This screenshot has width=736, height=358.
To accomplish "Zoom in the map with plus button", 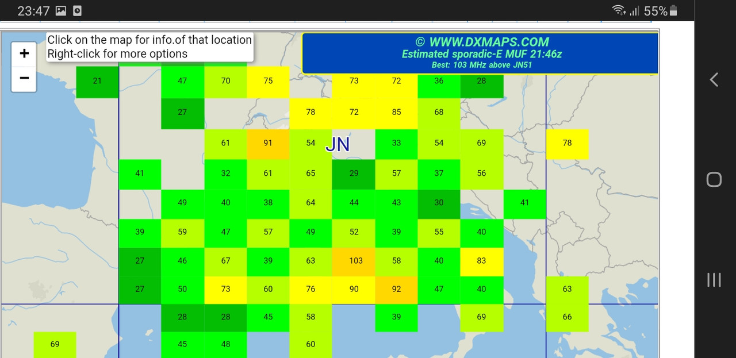I will 24,53.
